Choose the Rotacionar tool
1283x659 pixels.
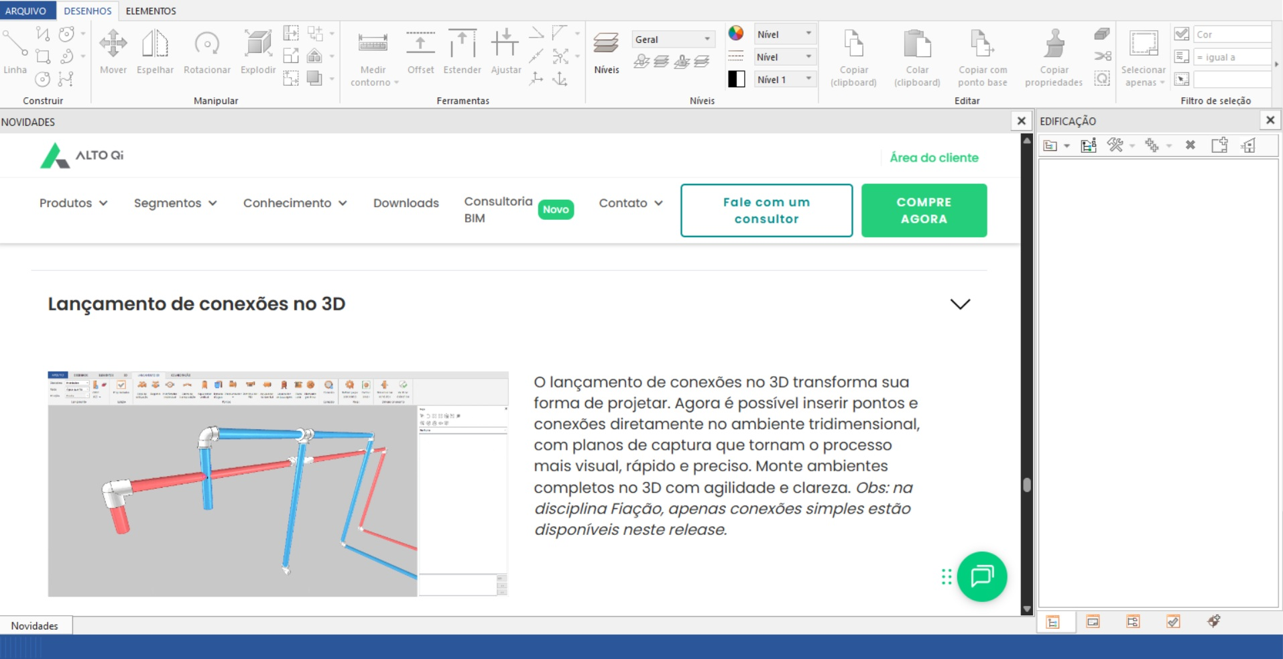click(x=207, y=51)
